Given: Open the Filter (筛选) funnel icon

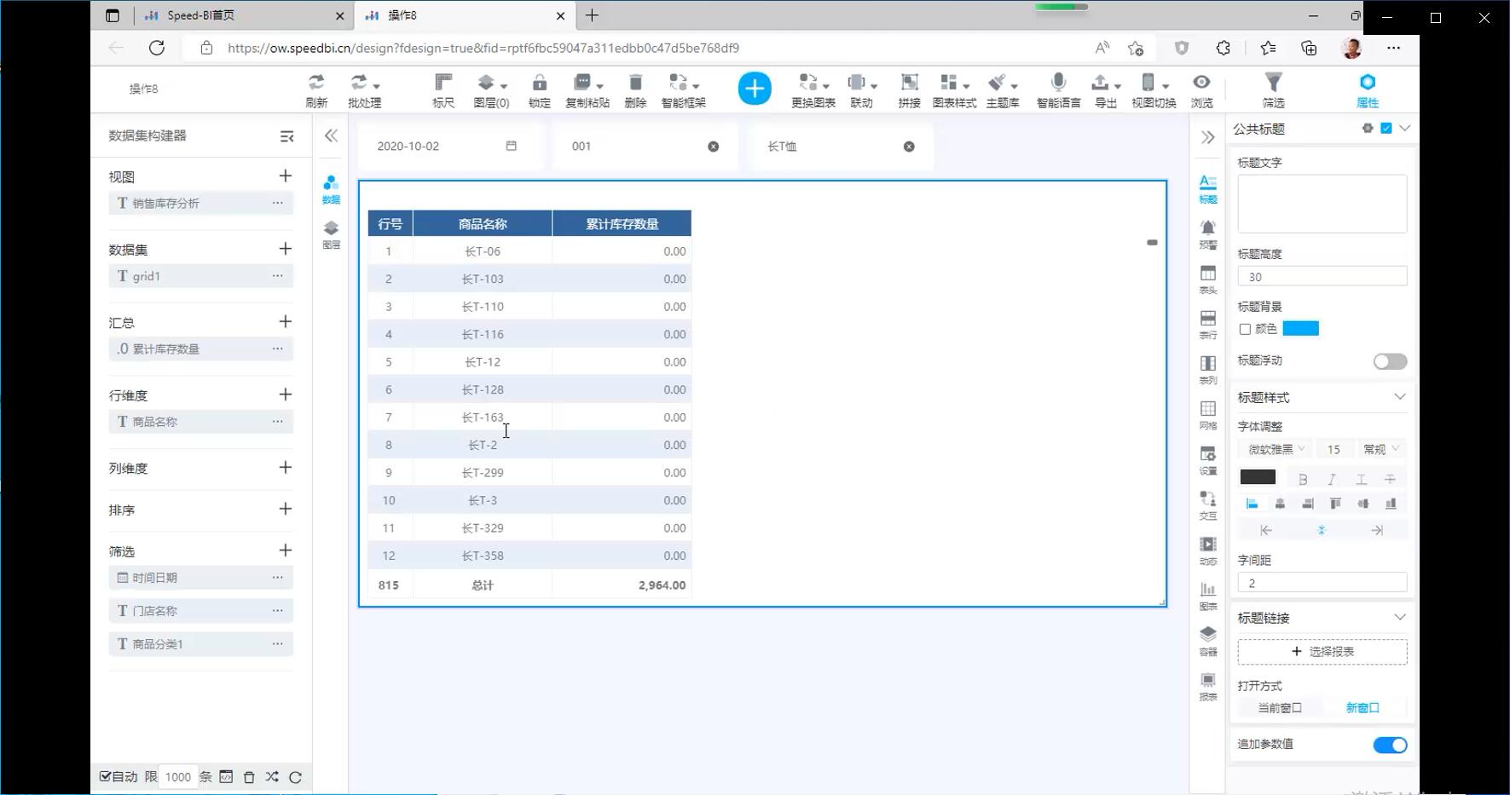Looking at the screenshot, I should coord(1273,89).
